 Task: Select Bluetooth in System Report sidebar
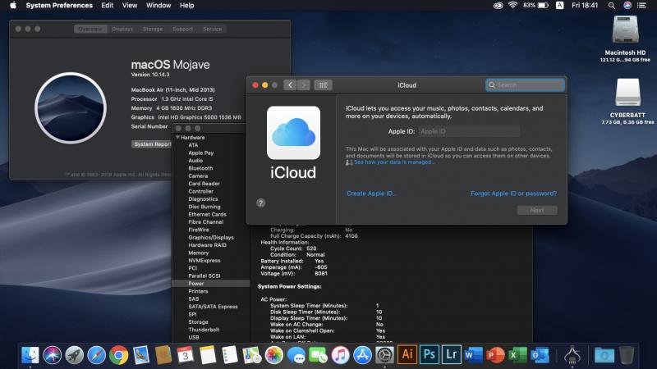pyautogui.click(x=200, y=168)
